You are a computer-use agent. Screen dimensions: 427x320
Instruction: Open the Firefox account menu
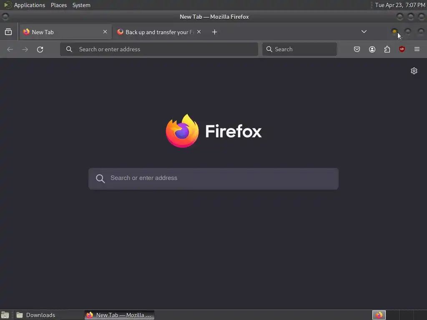(372, 49)
